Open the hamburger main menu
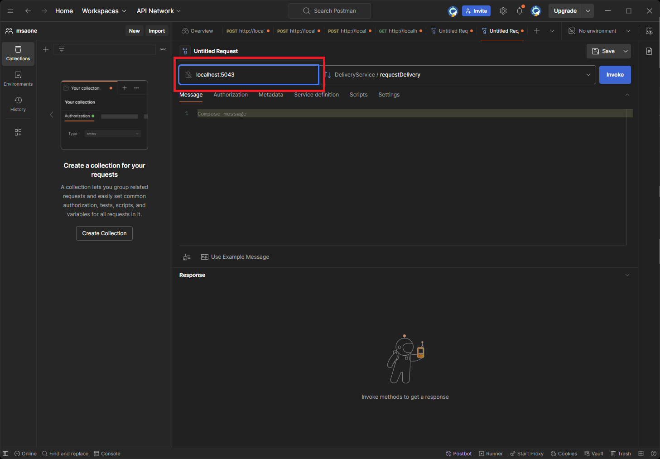 pos(10,11)
